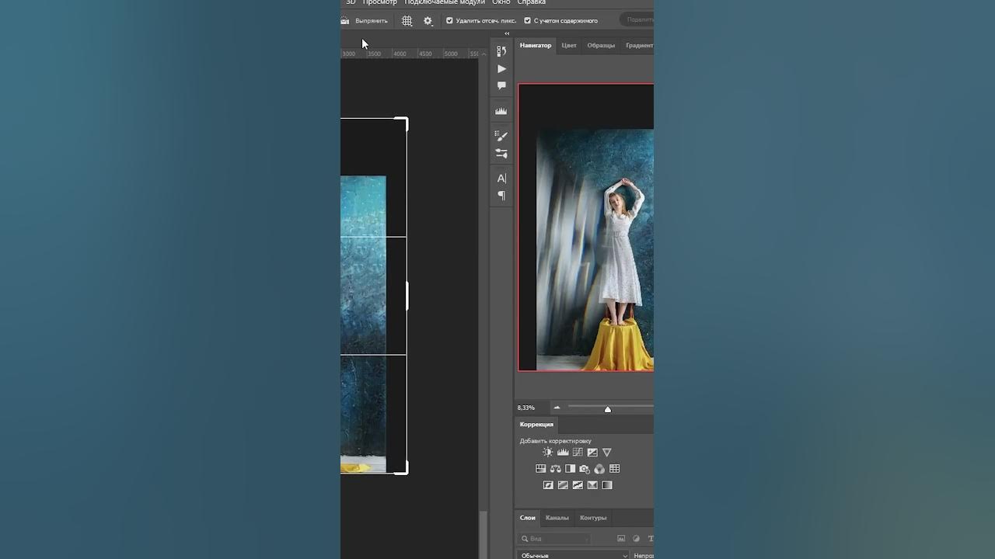Switch to the Градиенты tab
This screenshot has width=995, height=559.
click(x=639, y=45)
